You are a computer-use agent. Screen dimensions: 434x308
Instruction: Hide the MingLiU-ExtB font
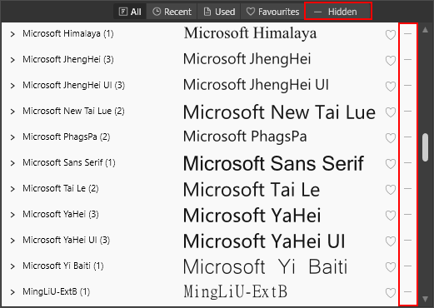point(407,291)
